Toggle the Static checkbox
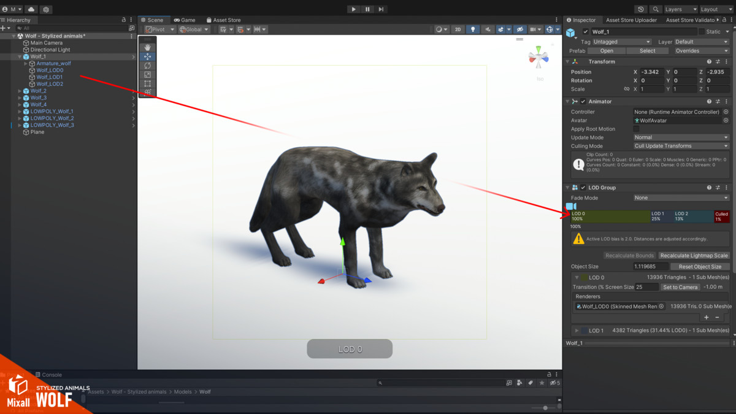 point(702,32)
